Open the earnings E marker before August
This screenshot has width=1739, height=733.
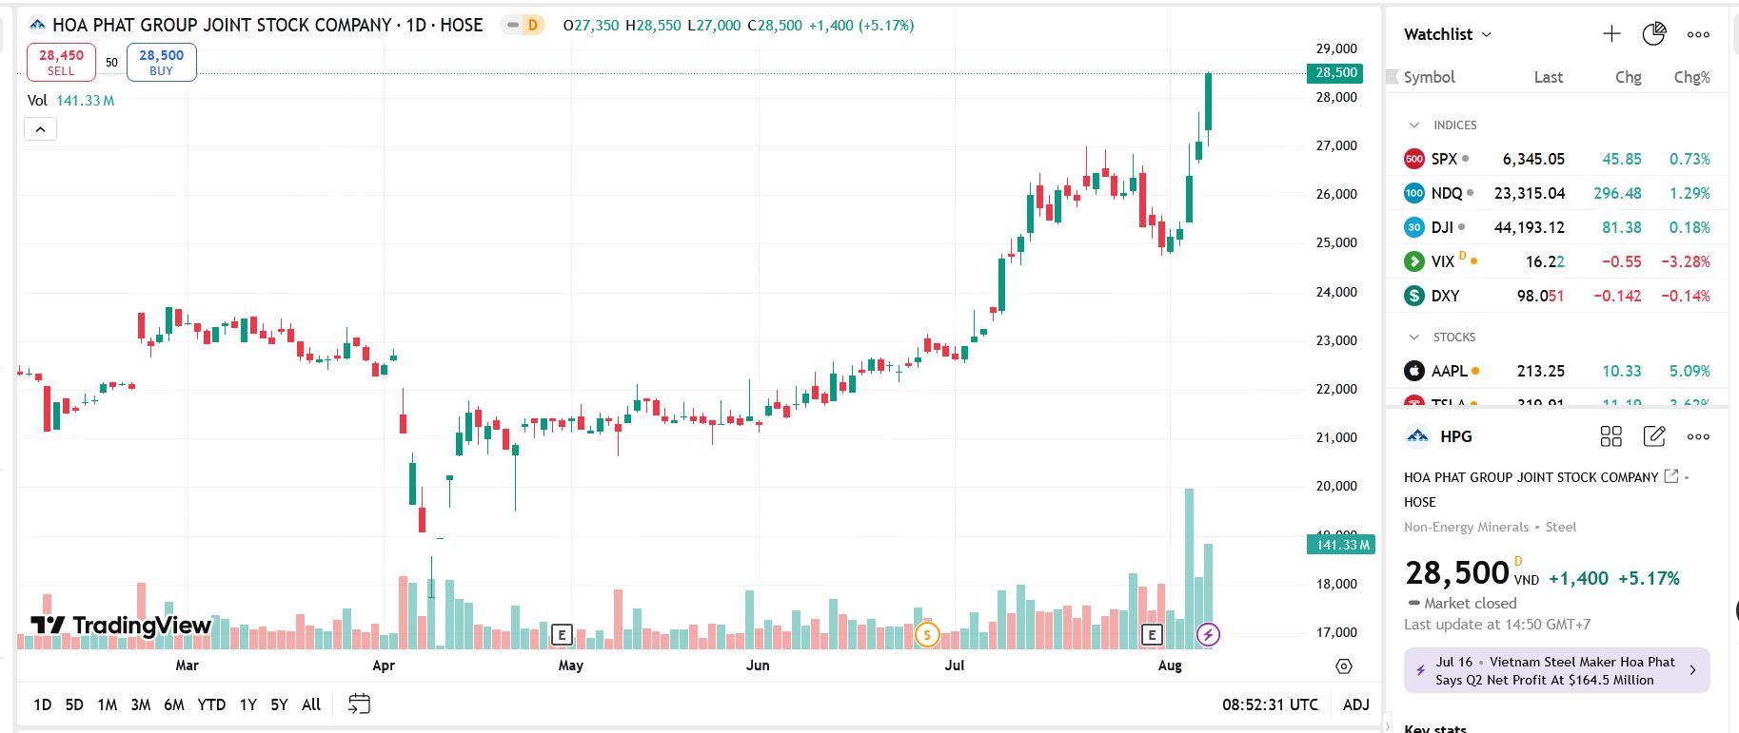point(1152,634)
